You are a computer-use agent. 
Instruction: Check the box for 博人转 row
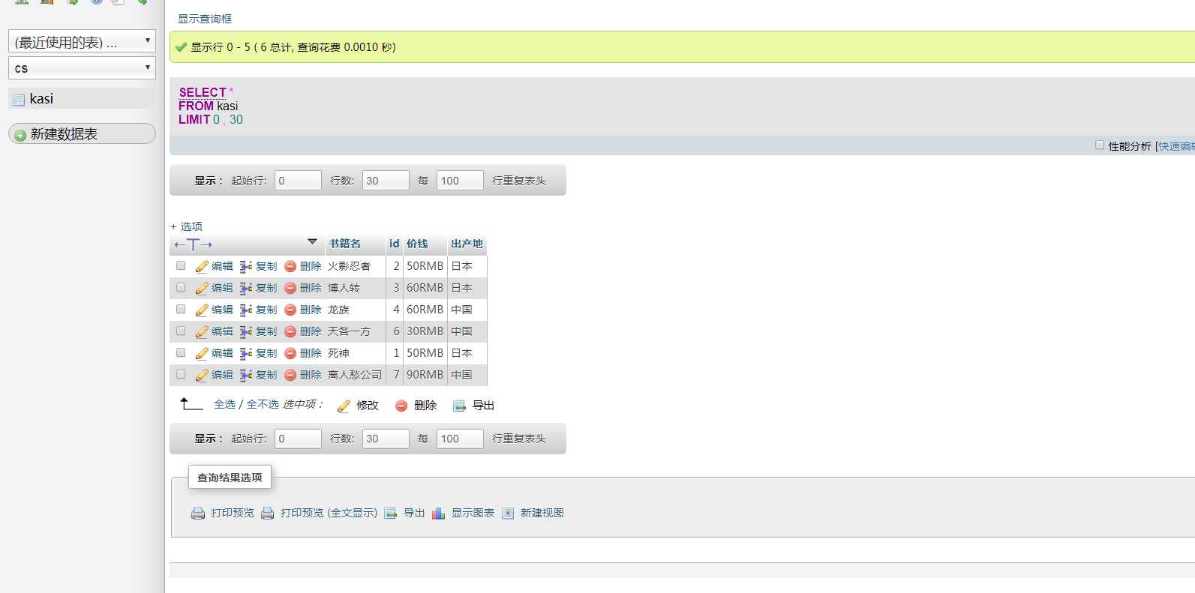[x=181, y=287]
